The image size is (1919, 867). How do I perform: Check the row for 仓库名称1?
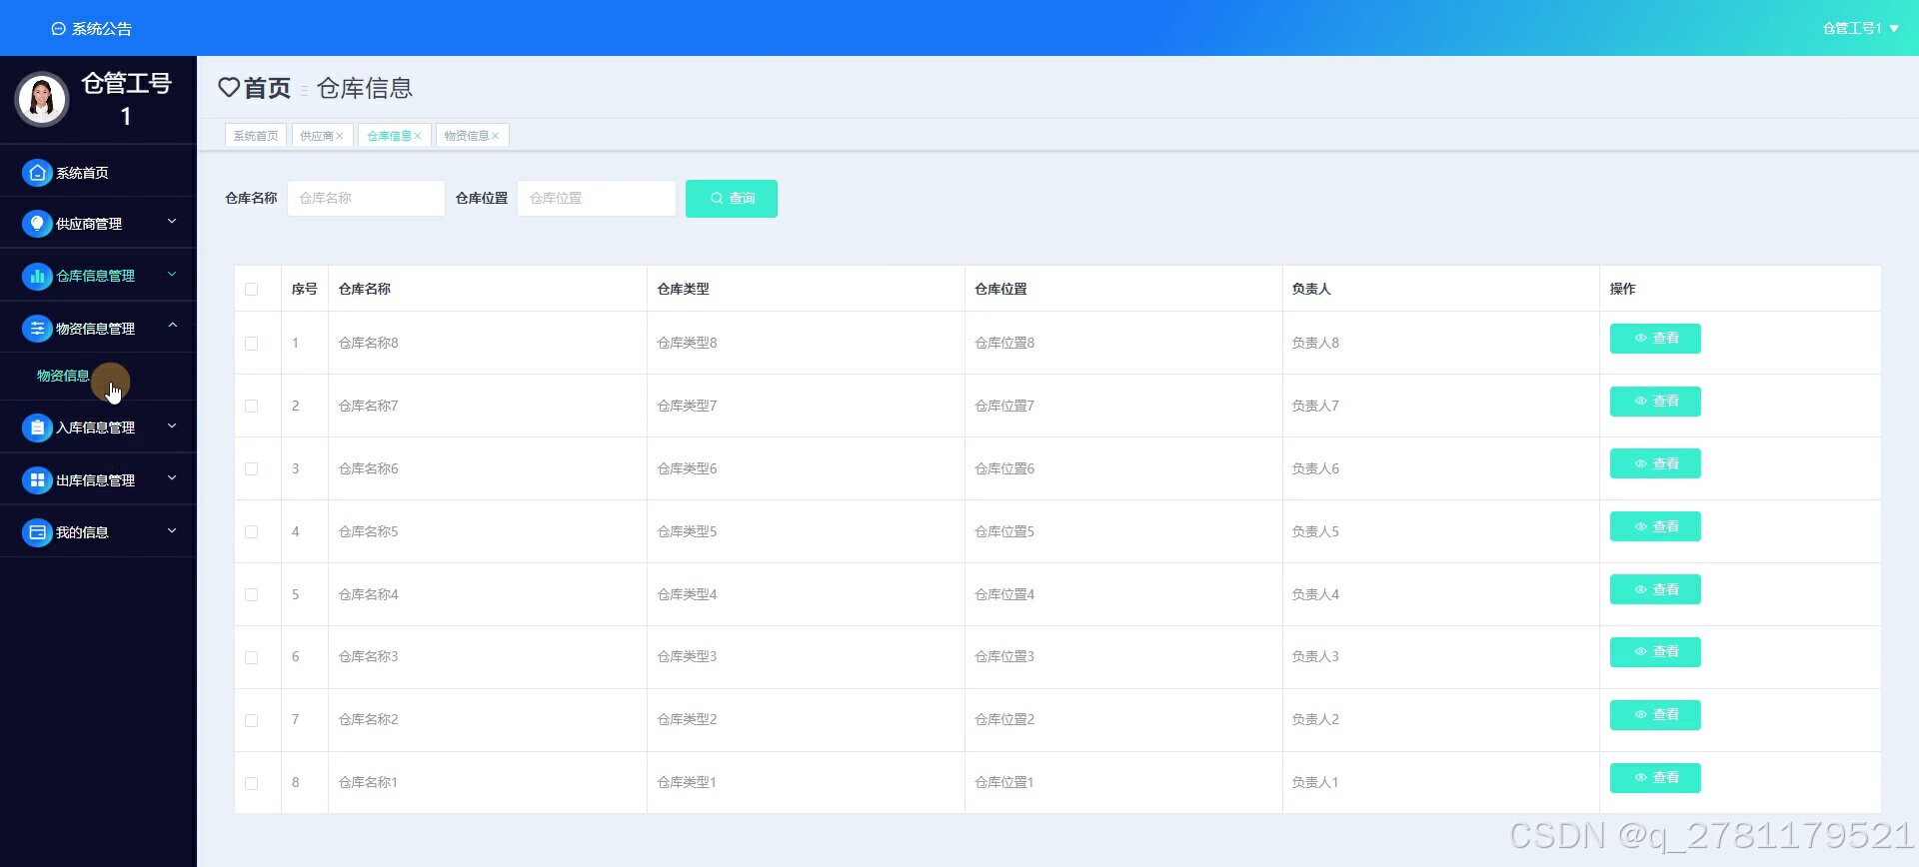point(252,784)
